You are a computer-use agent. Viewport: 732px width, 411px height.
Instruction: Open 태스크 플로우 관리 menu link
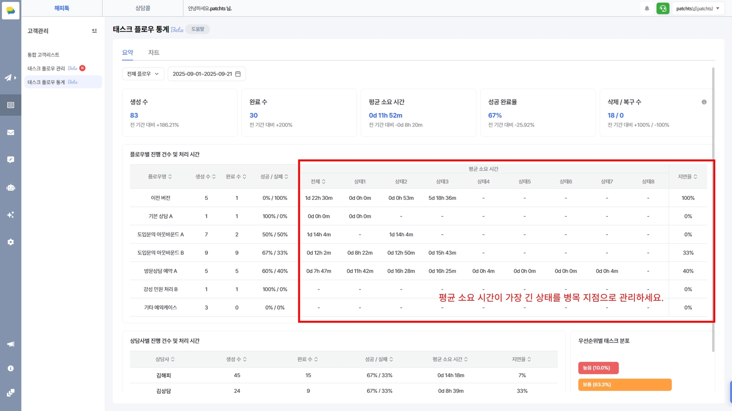coord(46,68)
